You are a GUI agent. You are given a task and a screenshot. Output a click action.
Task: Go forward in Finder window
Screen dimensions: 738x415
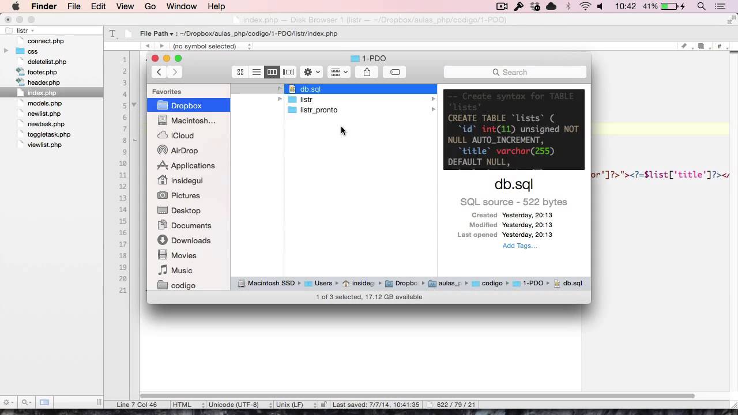175,72
